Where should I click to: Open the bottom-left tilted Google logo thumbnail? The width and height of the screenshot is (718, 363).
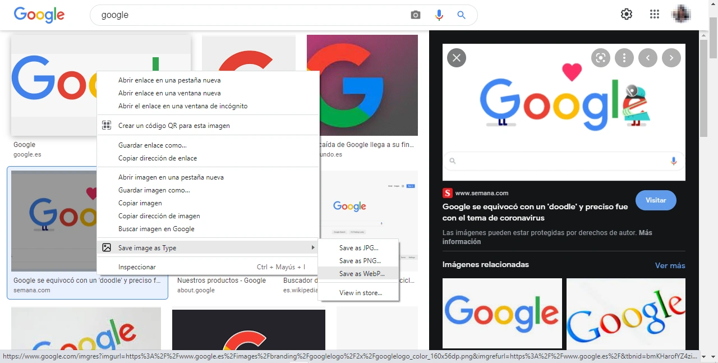coord(86,329)
